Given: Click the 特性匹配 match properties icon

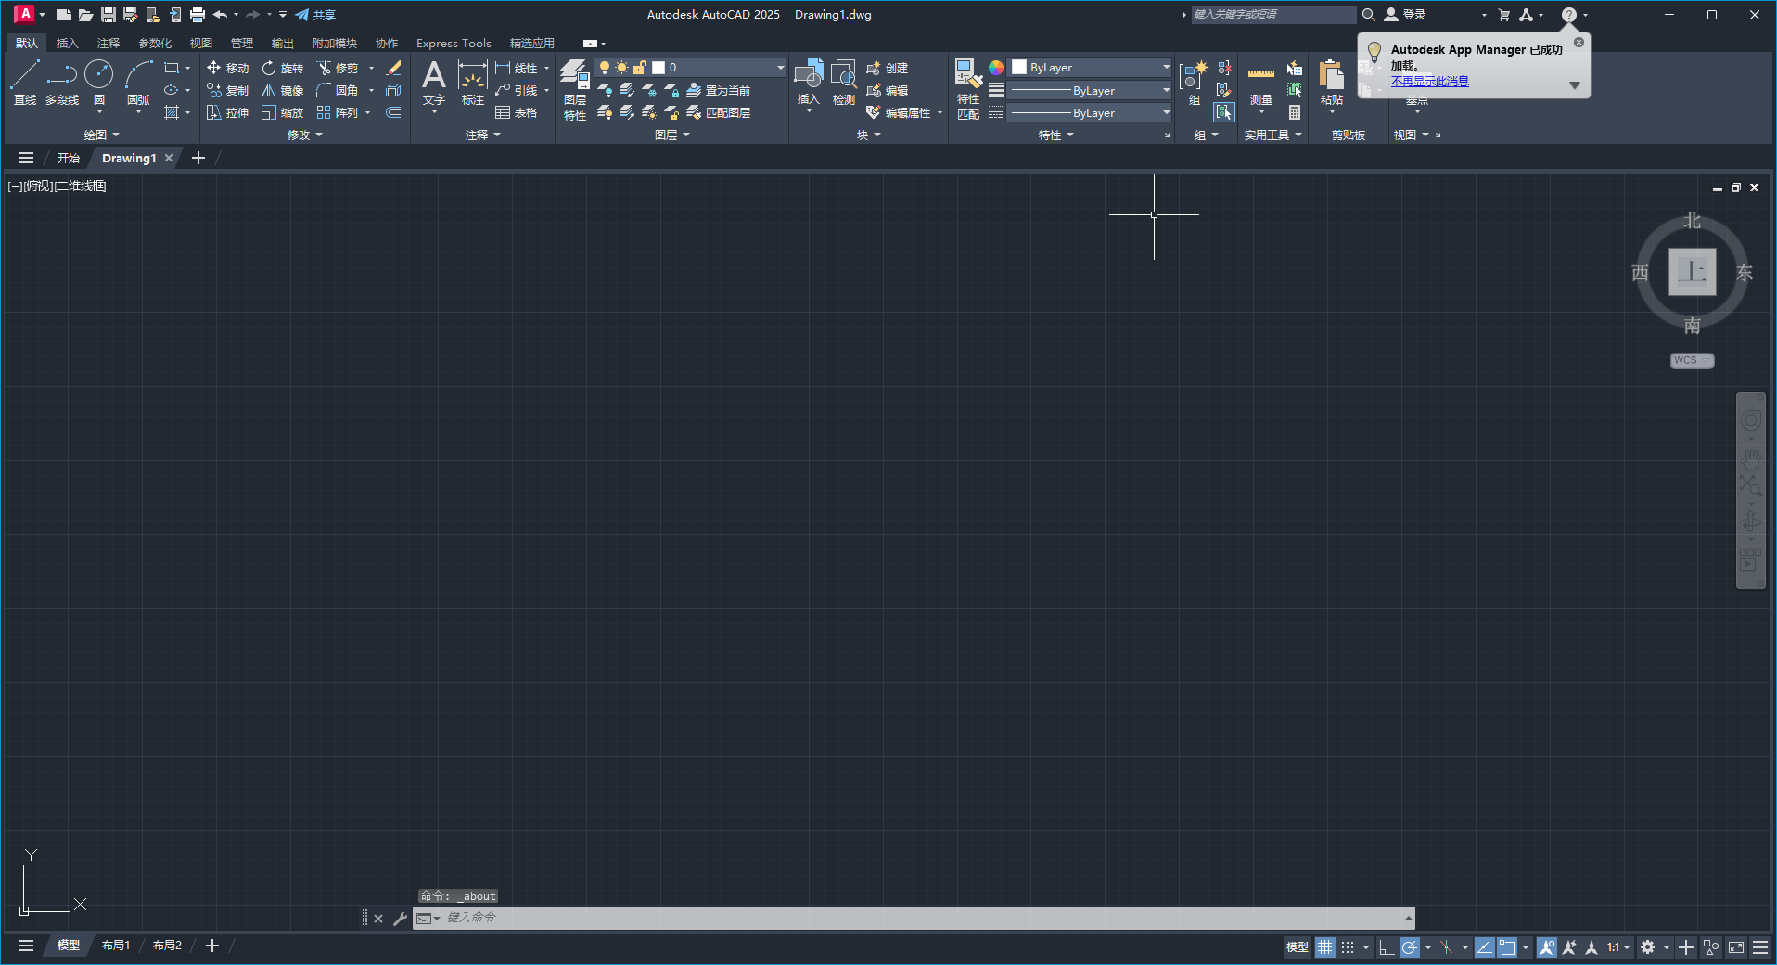Looking at the screenshot, I should point(968,89).
